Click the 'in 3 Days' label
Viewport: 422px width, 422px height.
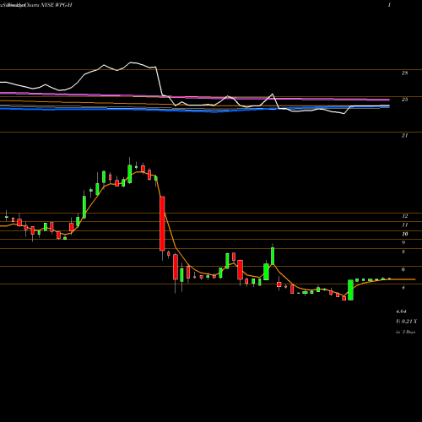(406, 332)
